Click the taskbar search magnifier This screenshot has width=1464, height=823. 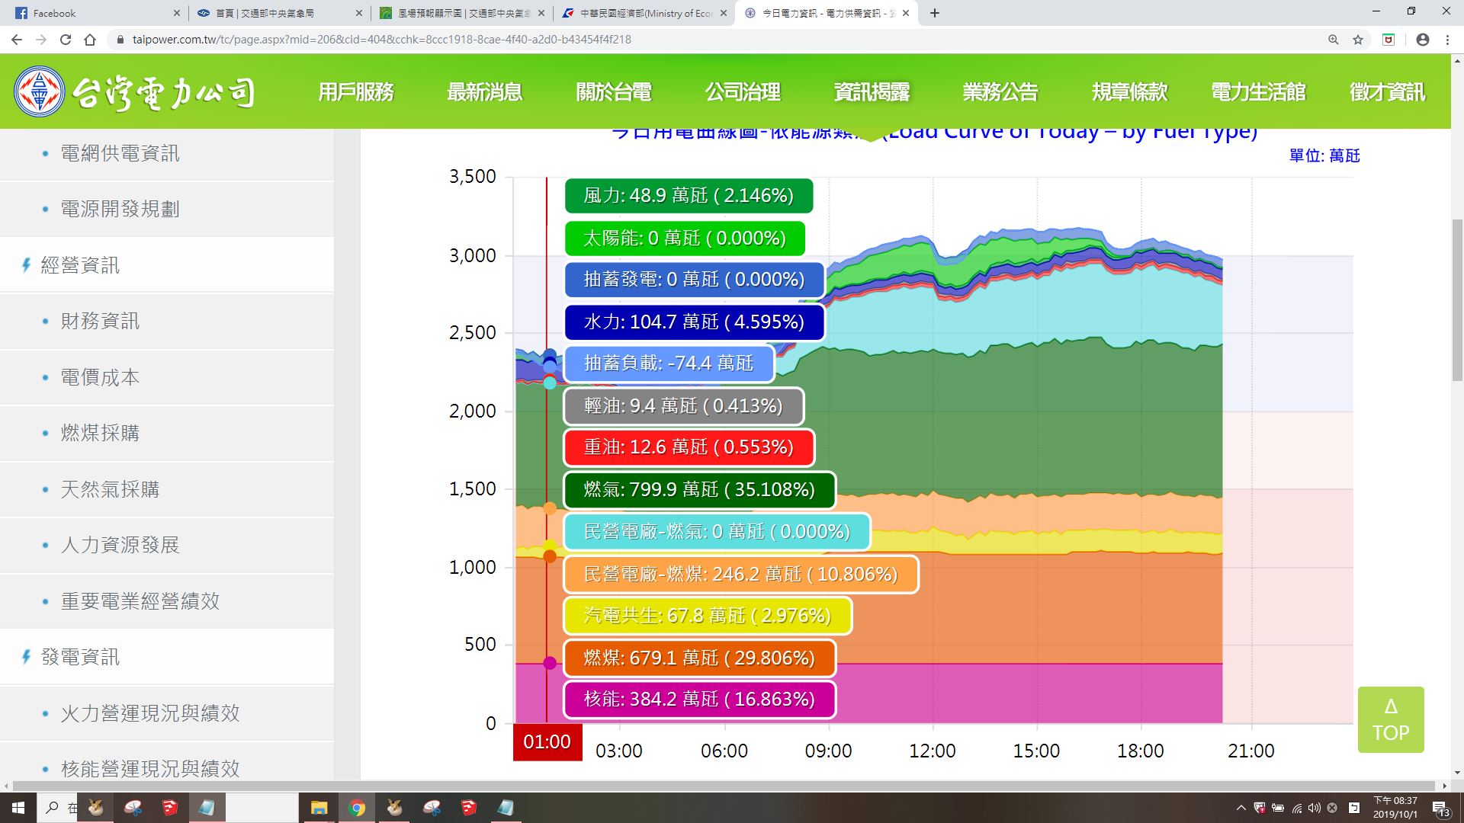[x=52, y=808]
